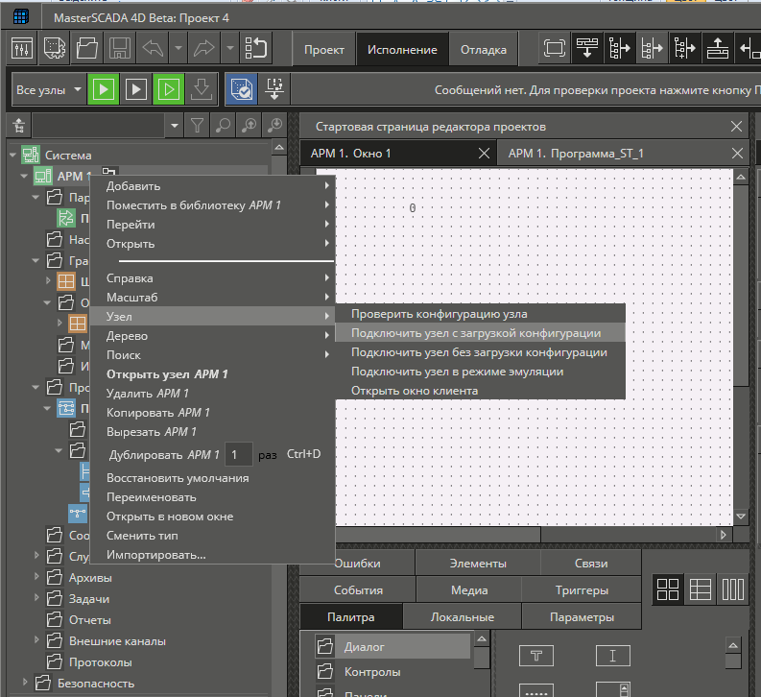761x697 pixels.
Task: Switch to the Исполнение tab
Action: point(402,50)
